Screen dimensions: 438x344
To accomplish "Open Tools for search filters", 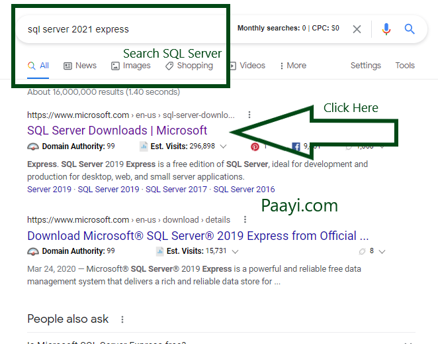I will coord(405,66).
